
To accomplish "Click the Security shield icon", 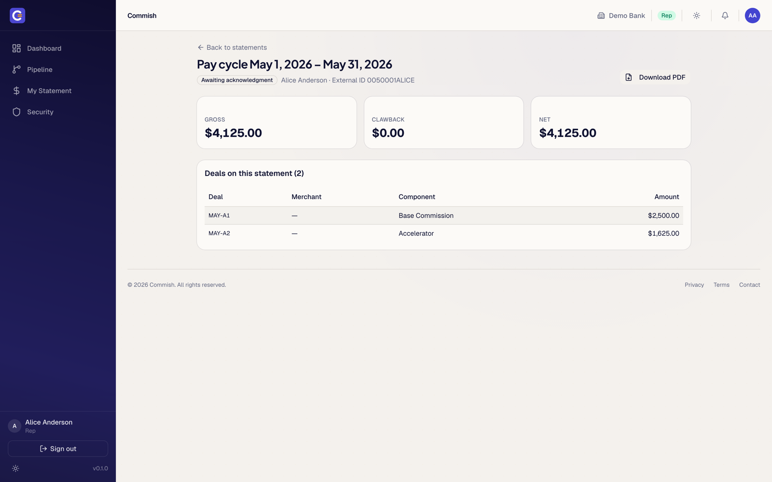I will 16,112.
